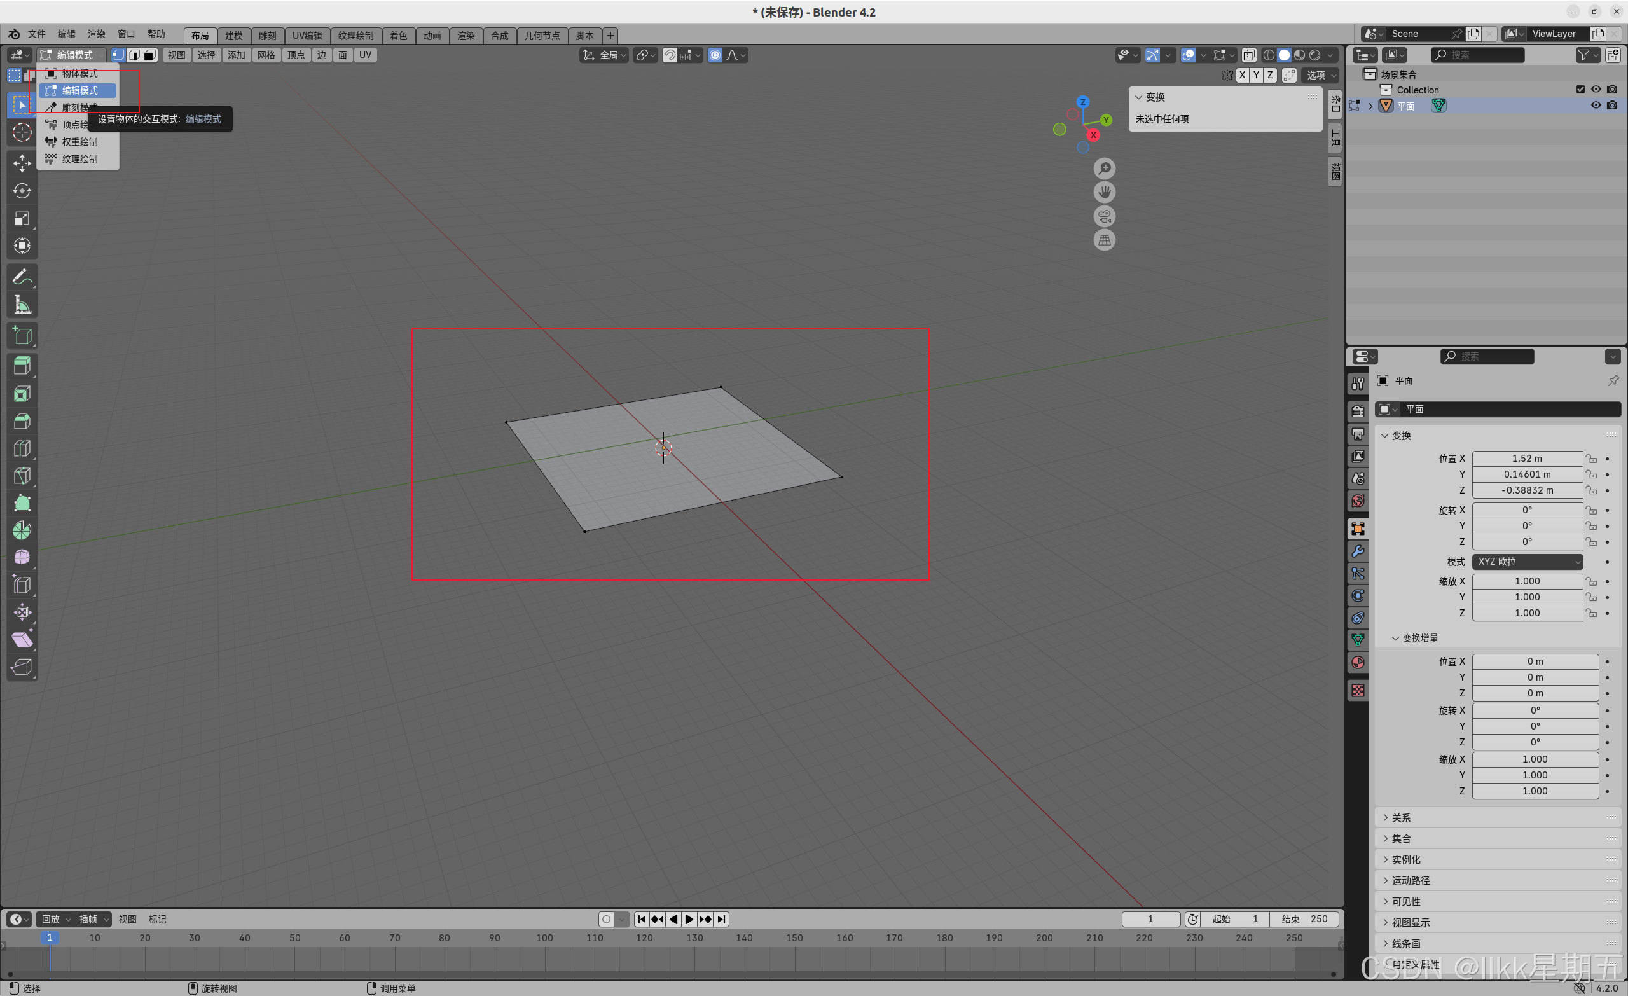Choose 权重绘制 from the mode menu
This screenshot has height=996, width=1628.
[79, 141]
